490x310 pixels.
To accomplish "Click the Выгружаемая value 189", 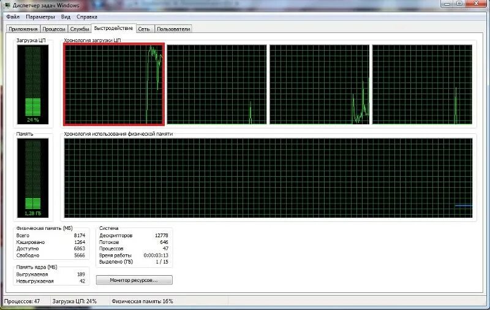I will [x=81, y=275].
